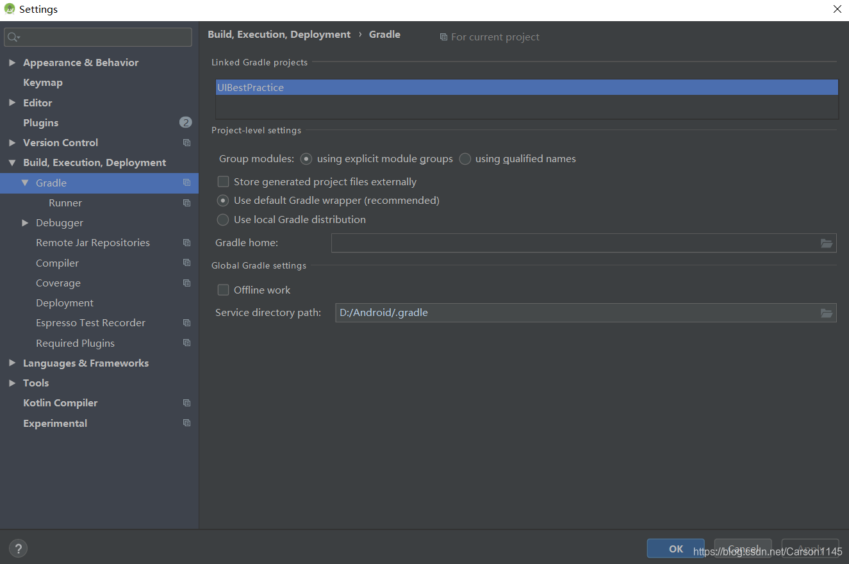Click the For current project copy icon

(443, 37)
